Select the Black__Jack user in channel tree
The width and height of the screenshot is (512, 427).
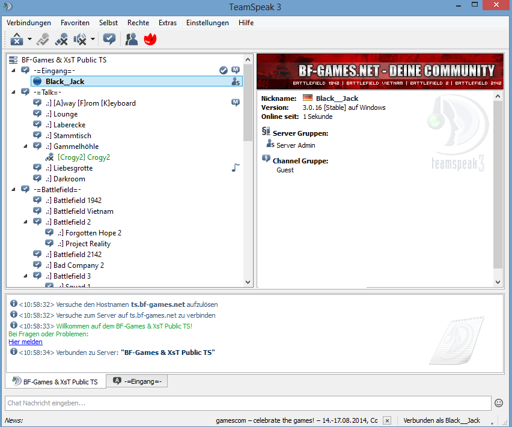click(136, 82)
